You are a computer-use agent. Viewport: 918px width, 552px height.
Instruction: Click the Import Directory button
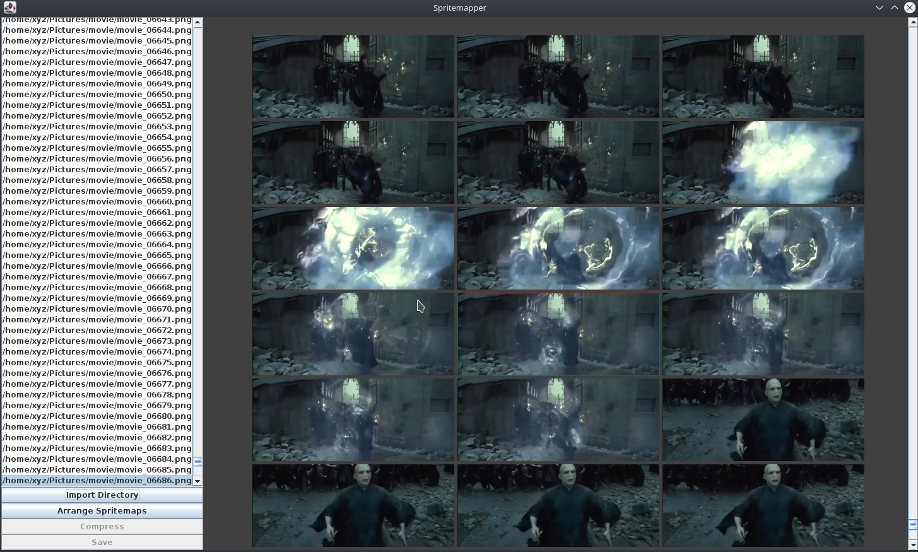coord(102,495)
